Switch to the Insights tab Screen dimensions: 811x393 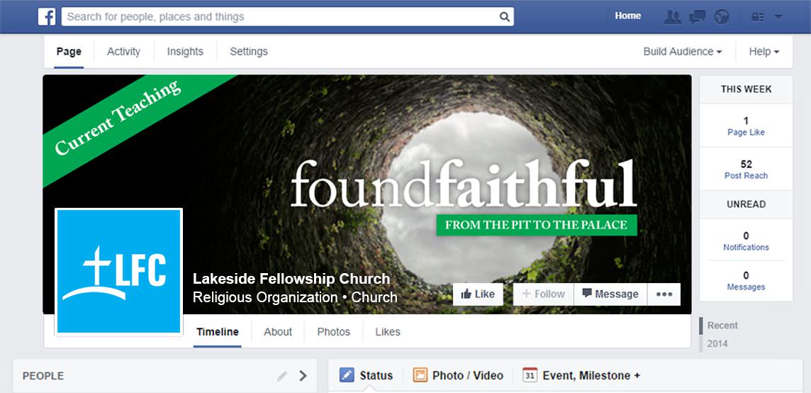pyautogui.click(x=184, y=51)
